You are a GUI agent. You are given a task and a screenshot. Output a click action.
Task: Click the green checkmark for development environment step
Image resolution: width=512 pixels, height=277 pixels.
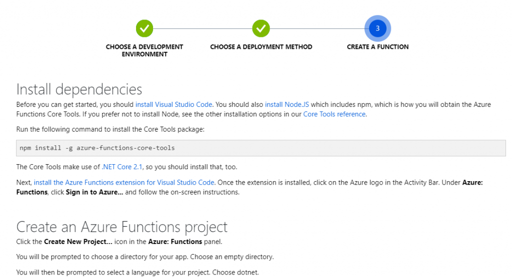point(144,28)
